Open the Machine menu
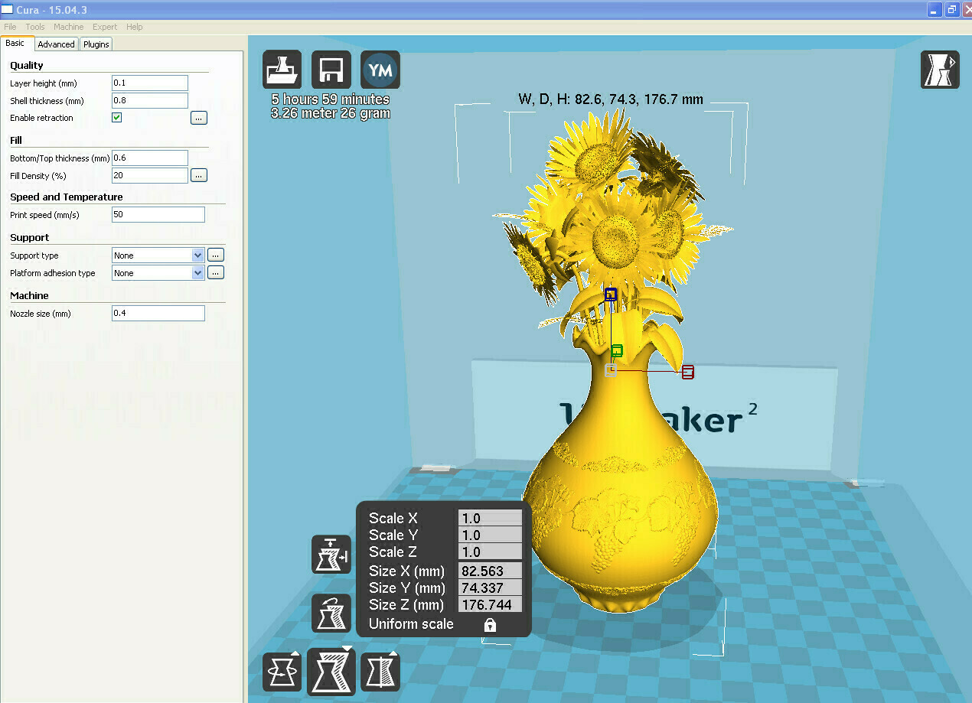The height and width of the screenshot is (703, 972). [69, 27]
